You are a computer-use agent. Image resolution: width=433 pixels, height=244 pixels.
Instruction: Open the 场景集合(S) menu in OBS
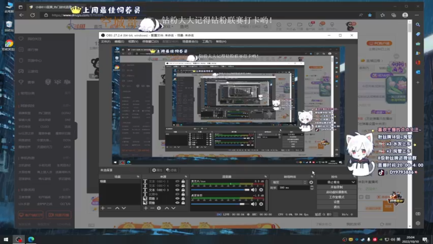pyautogui.click(x=190, y=42)
